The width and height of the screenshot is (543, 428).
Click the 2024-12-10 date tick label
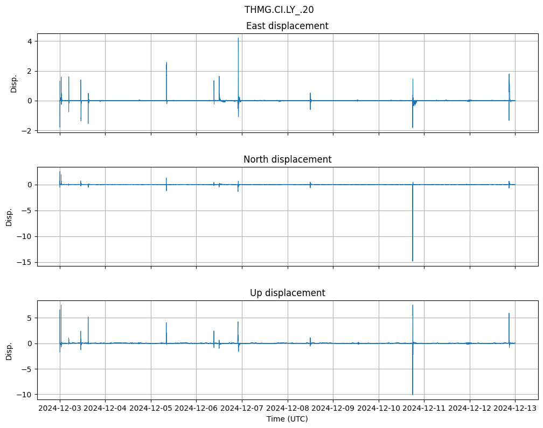[379, 409]
